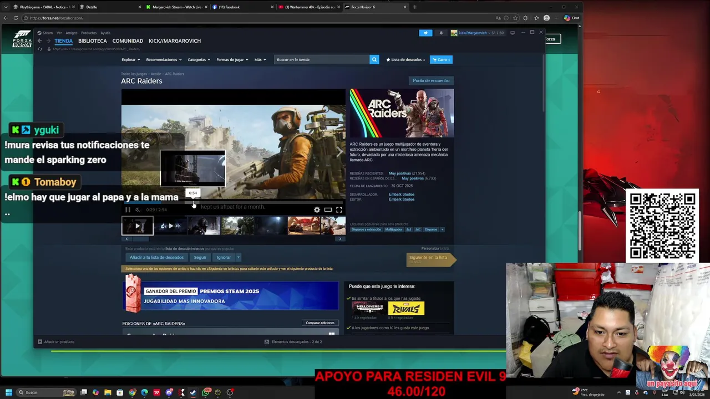
Task: Click the Seguir button
Action: pos(200,257)
